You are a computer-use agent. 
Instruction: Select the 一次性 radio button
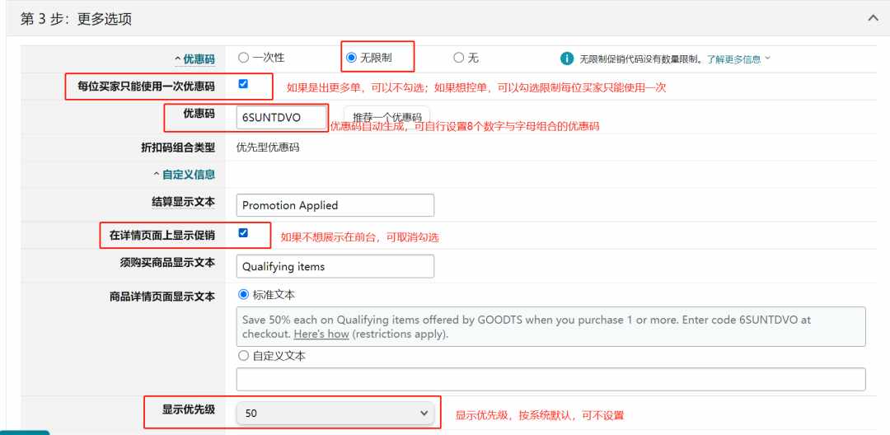(x=243, y=58)
